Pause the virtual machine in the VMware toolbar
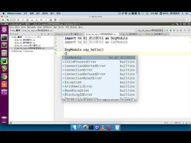Screen dimensions: 191x143 point(3,20)
